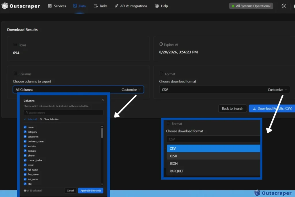Image resolution: width=295 pixels, height=197 pixels.
Task: Open the Data menu
Action: pos(80,6)
